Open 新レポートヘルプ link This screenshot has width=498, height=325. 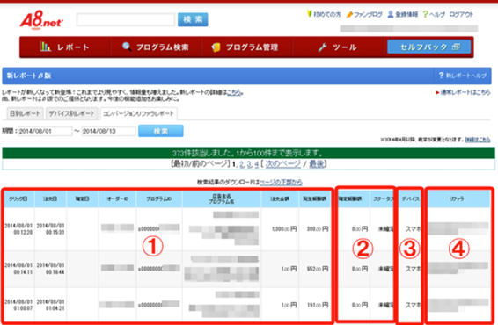click(x=463, y=76)
